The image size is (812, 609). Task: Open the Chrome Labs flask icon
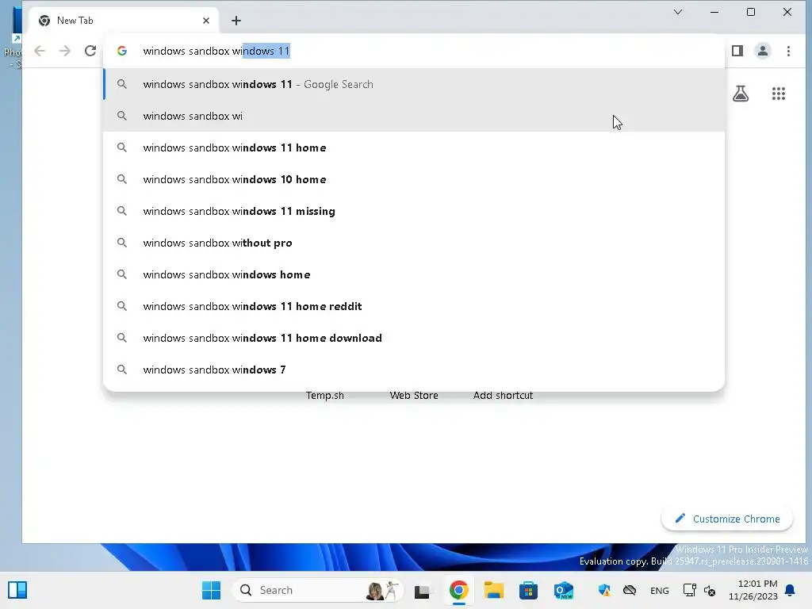(741, 94)
